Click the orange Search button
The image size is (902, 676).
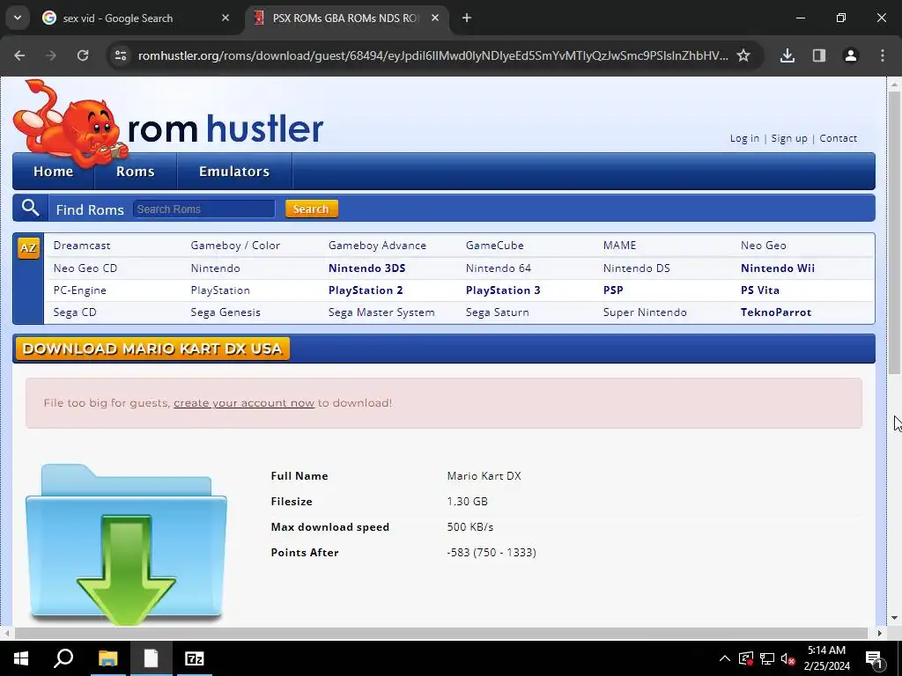311,209
